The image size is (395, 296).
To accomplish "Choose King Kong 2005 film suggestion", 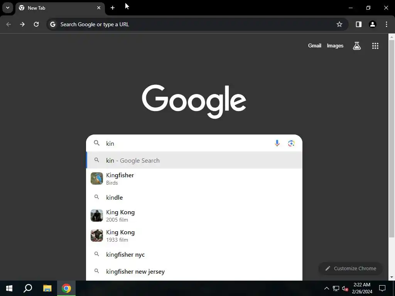I will click(194, 216).
